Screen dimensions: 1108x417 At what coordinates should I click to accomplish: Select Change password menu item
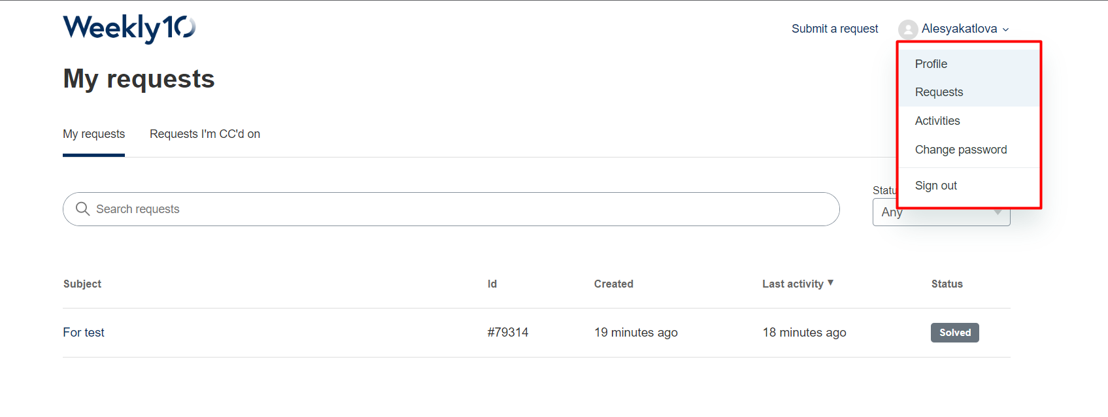click(x=961, y=150)
